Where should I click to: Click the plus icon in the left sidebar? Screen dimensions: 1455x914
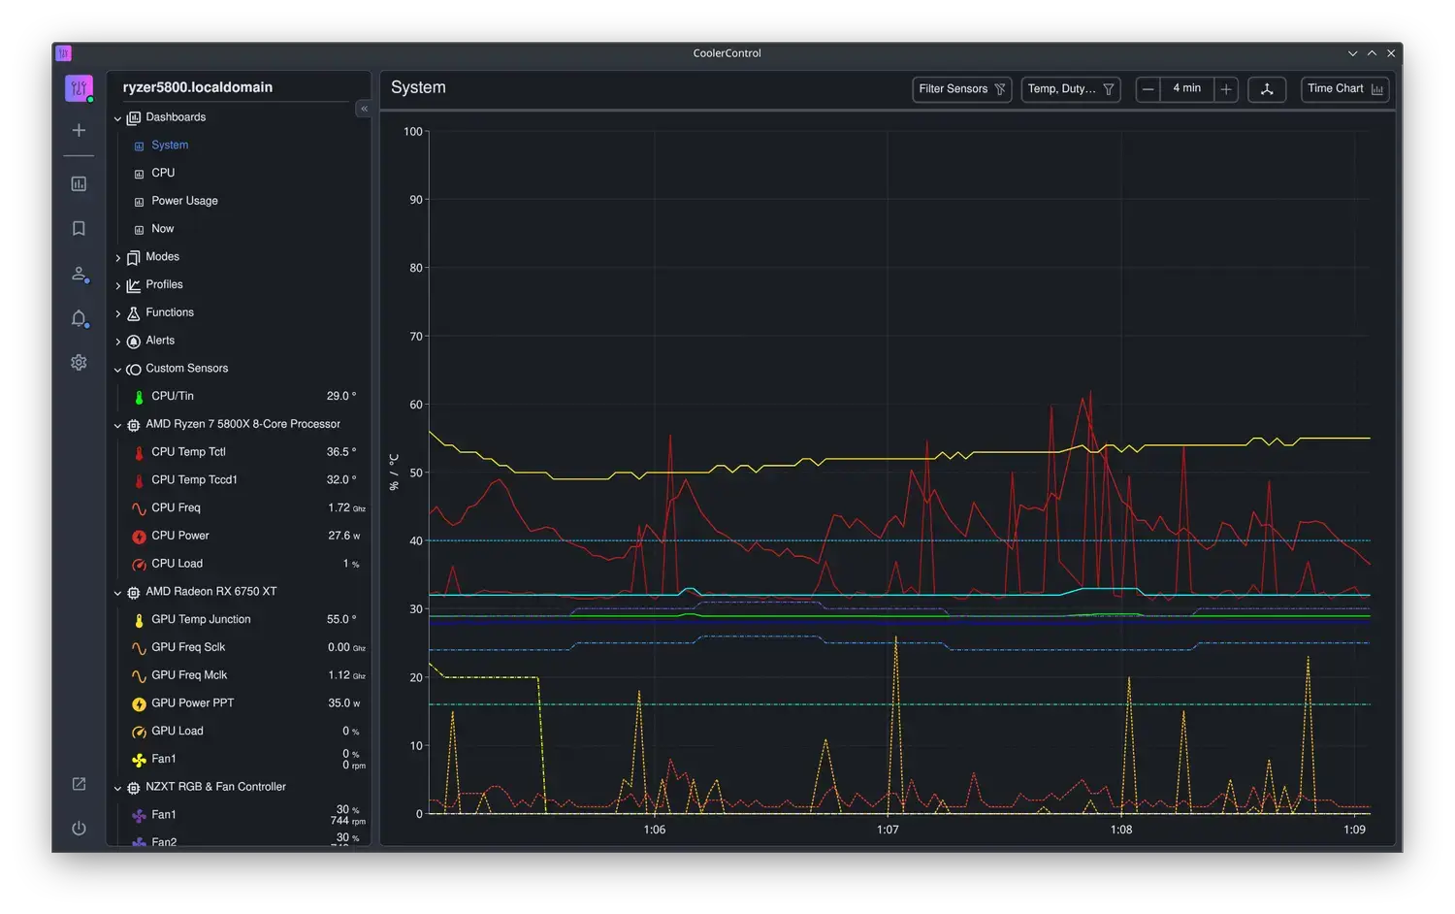(x=79, y=130)
